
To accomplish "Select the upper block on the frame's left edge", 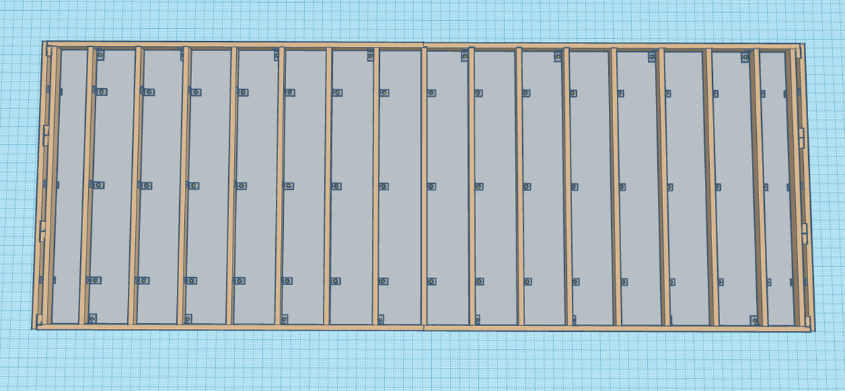I will (x=45, y=135).
